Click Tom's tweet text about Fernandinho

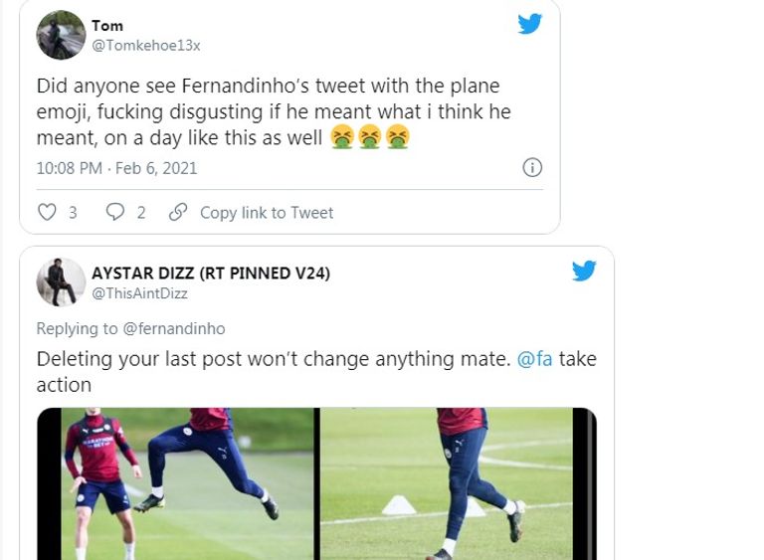pos(274,111)
